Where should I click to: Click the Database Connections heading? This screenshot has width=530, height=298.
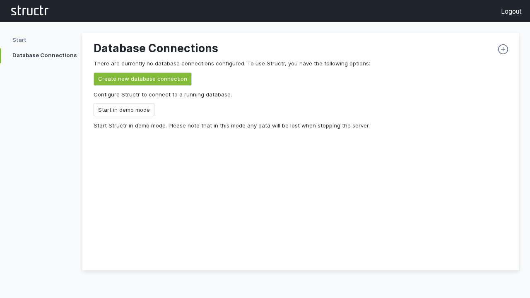pyautogui.click(x=156, y=48)
